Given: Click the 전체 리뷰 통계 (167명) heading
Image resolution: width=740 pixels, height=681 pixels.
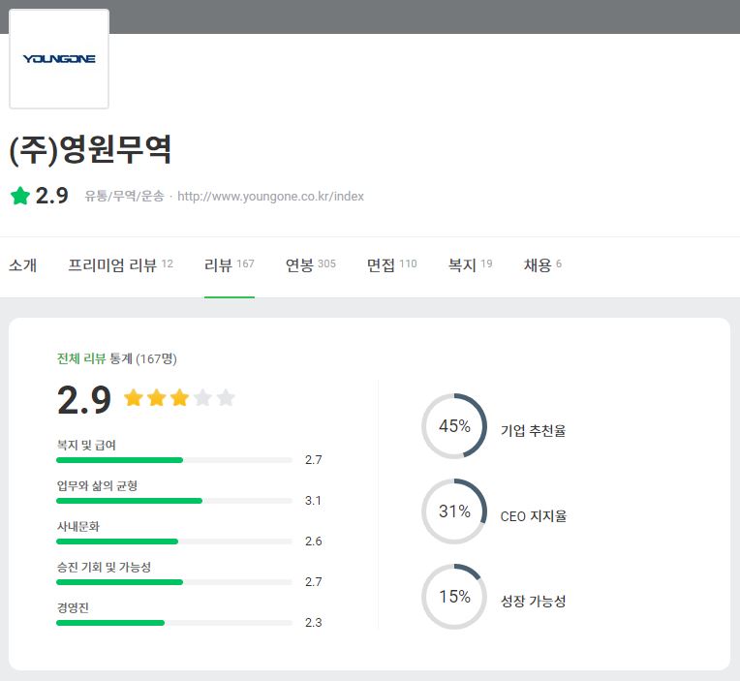Looking at the screenshot, I should 117,358.
